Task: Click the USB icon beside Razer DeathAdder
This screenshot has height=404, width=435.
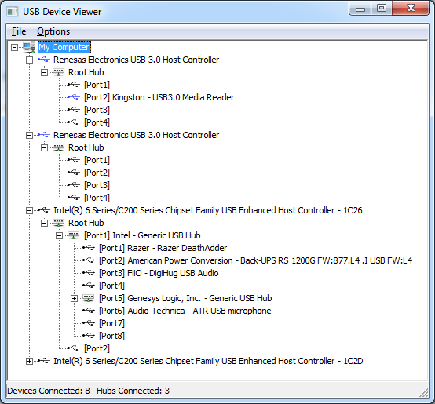Action: (89, 248)
